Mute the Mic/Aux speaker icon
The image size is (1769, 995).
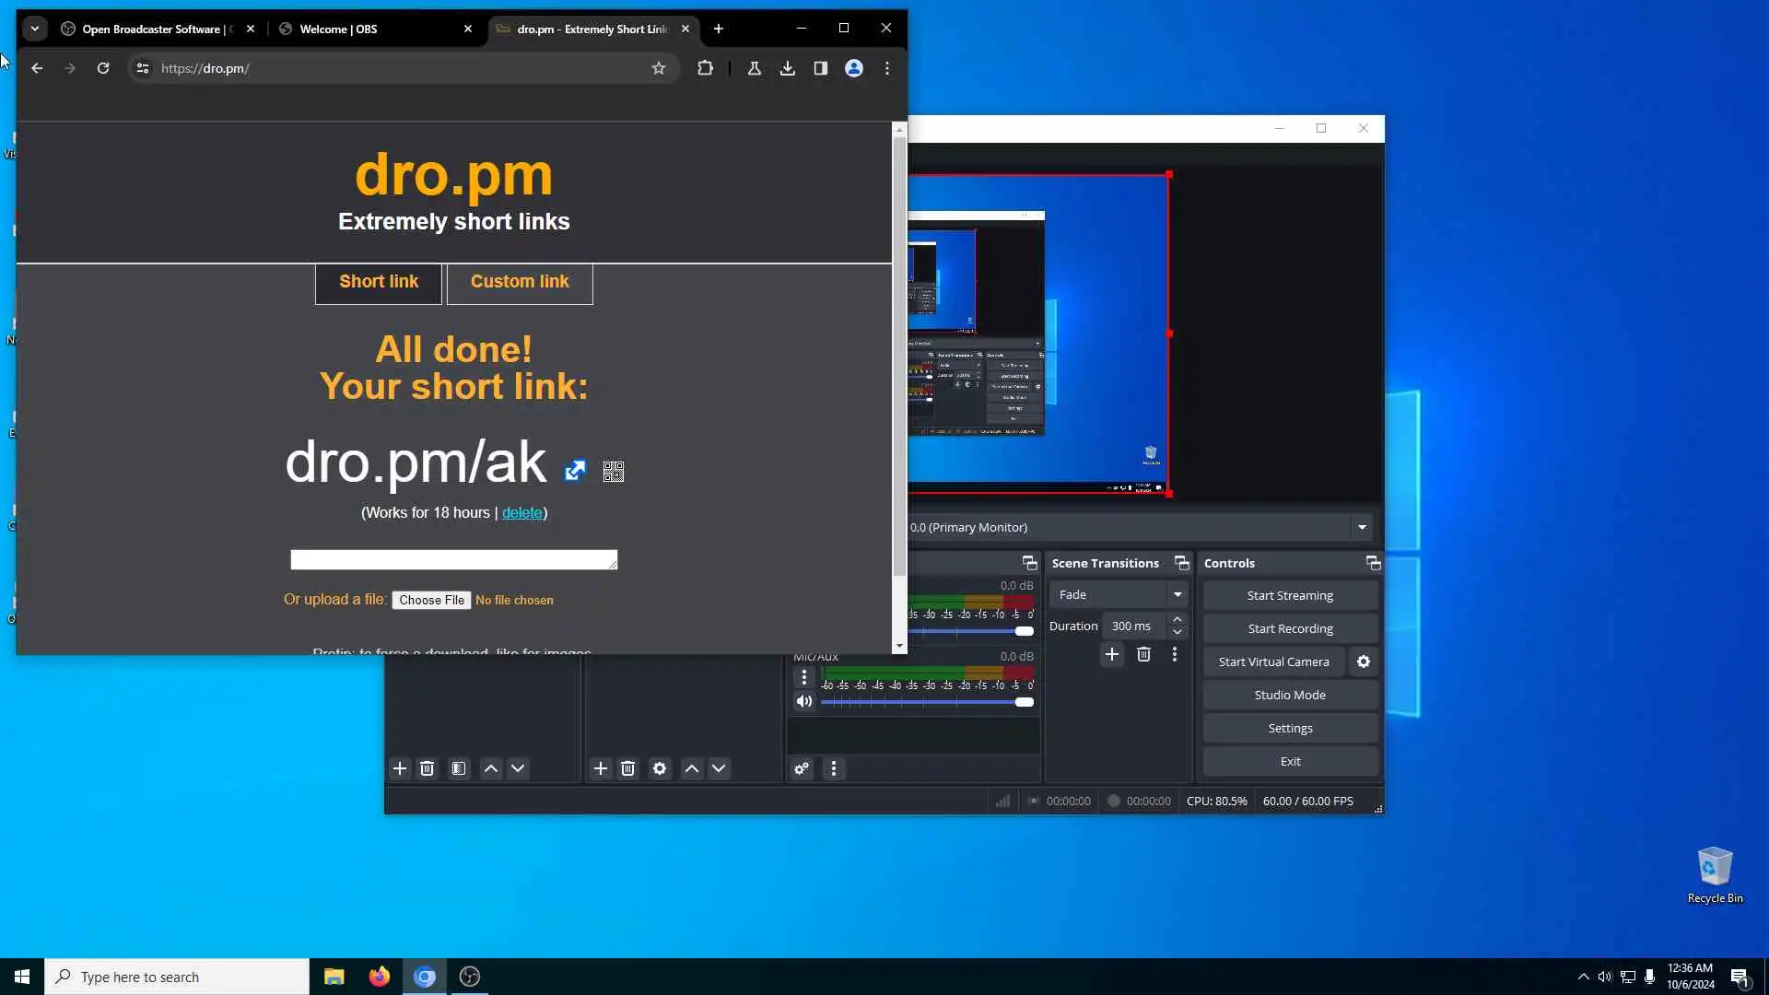tap(804, 701)
